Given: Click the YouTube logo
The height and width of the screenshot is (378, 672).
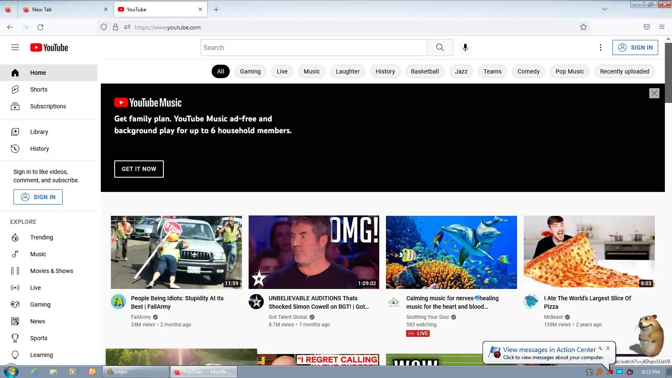Looking at the screenshot, I should (49, 47).
